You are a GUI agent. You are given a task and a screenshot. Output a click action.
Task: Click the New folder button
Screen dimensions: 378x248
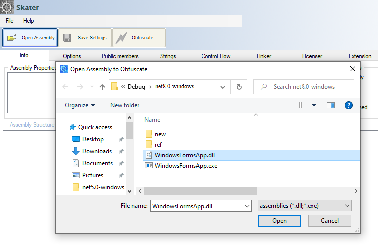click(x=125, y=105)
